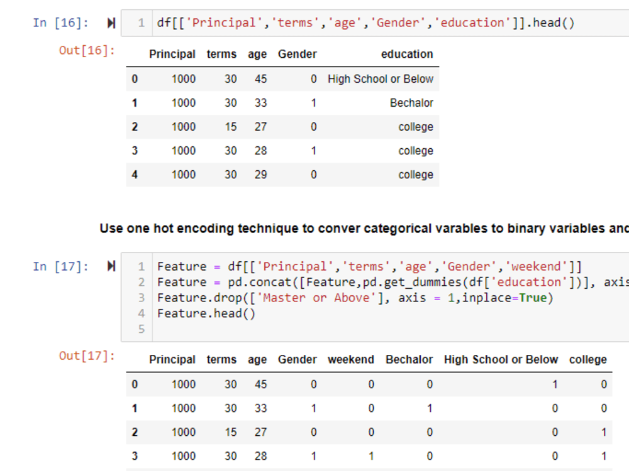
Task: Click Principal 1000 in Out[16] row 3
Action: (x=184, y=151)
